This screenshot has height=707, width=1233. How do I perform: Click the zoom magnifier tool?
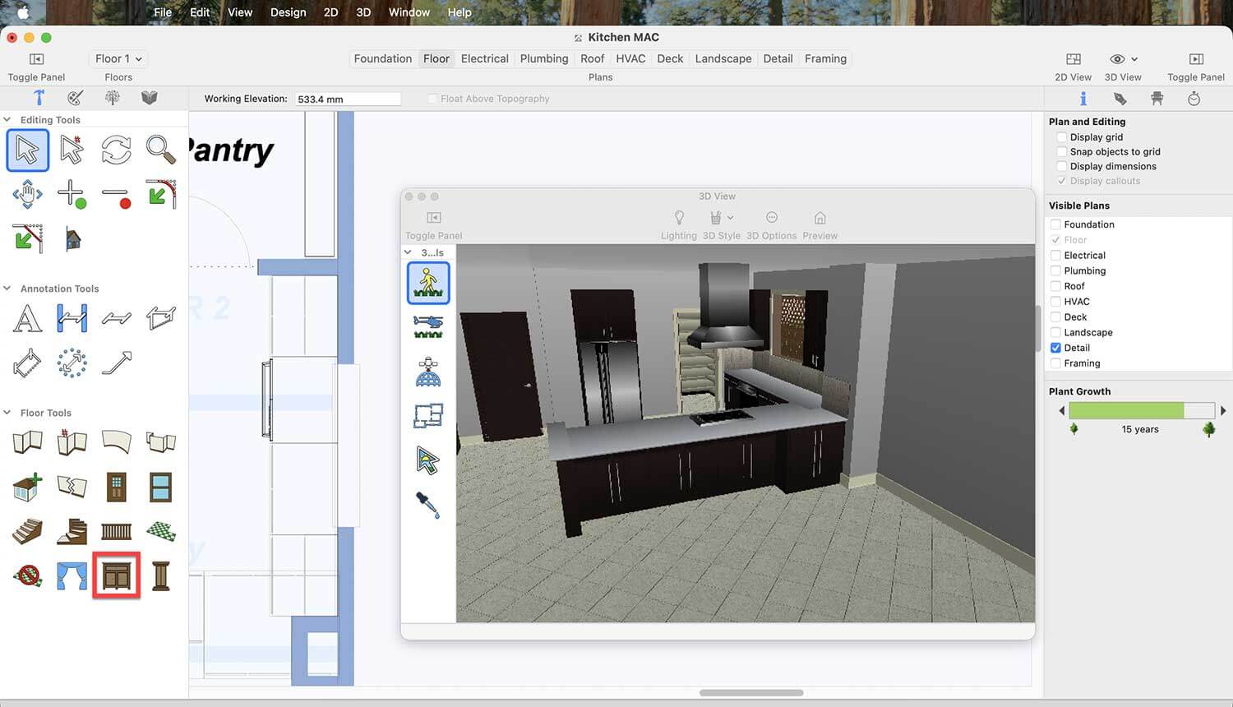pos(160,150)
